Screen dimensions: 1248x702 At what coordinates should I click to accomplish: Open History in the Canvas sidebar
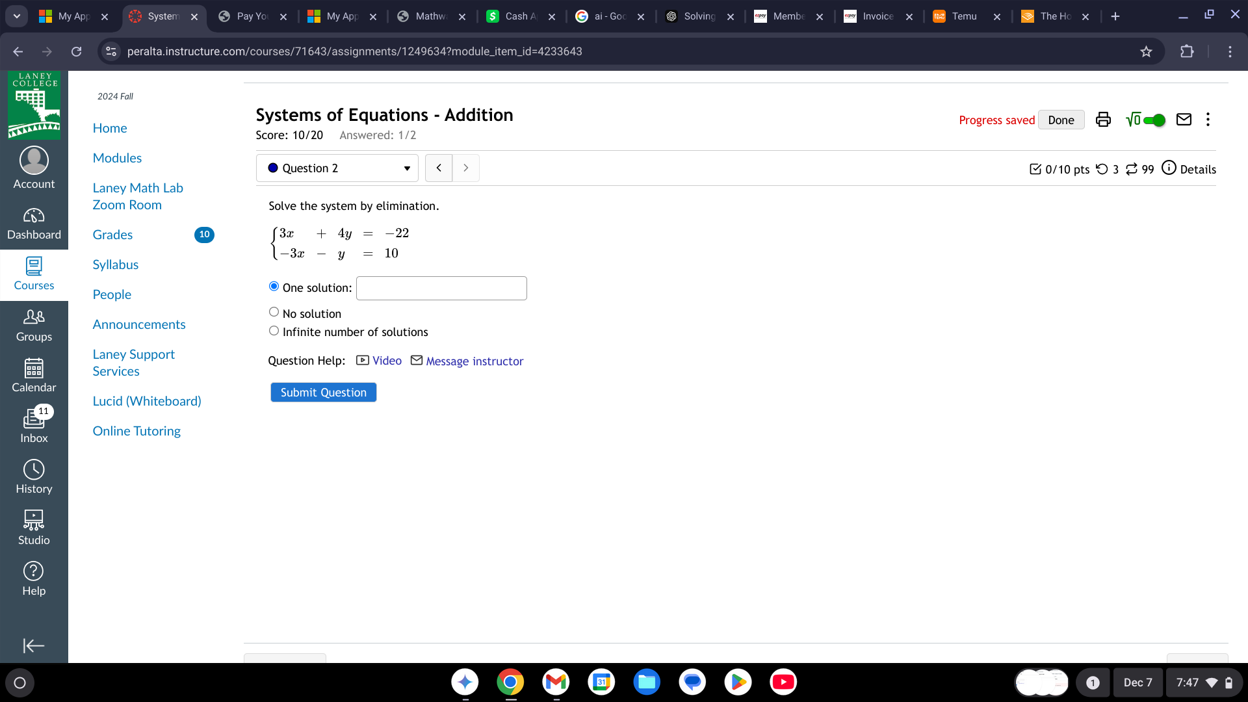(x=34, y=476)
